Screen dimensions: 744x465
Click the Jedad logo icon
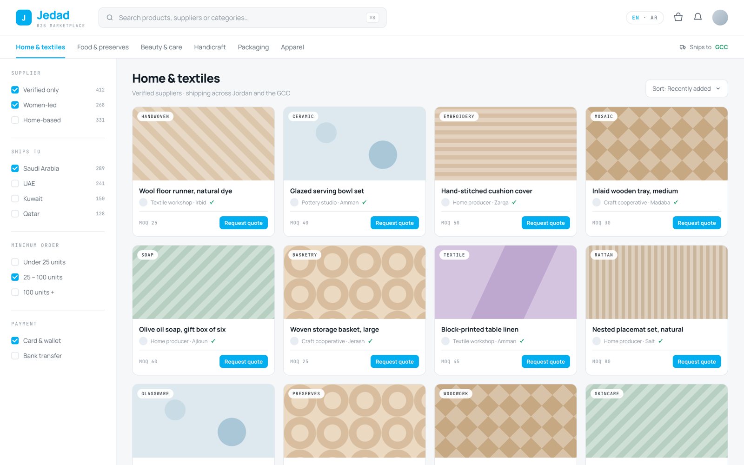(24, 18)
